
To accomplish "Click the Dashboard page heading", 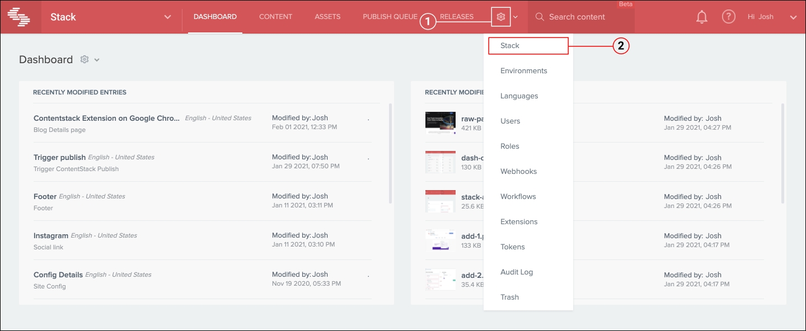I will [x=46, y=59].
